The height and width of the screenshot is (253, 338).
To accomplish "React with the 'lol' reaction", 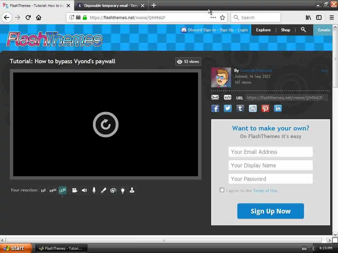I will pos(43,190).
